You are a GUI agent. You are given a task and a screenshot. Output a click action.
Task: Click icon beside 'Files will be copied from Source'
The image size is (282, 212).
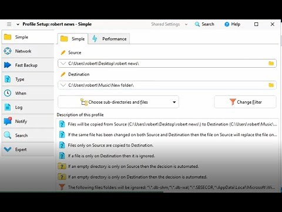[62, 124]
